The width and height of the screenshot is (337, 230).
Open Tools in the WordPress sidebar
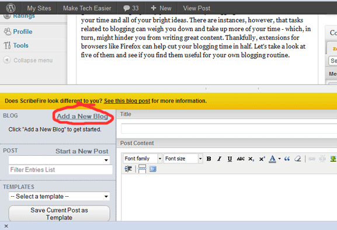[x=20, y=46]
